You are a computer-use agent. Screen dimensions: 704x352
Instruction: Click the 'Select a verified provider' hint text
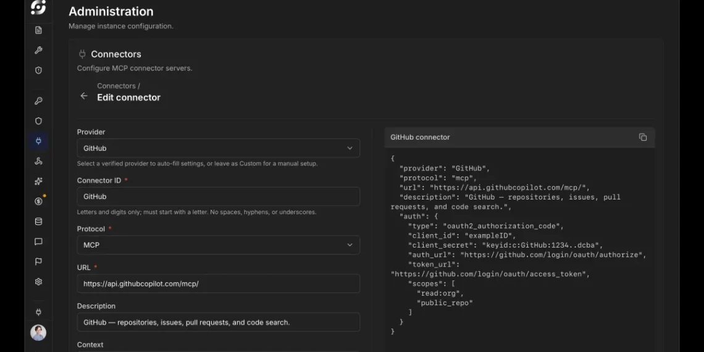point(197,164)
